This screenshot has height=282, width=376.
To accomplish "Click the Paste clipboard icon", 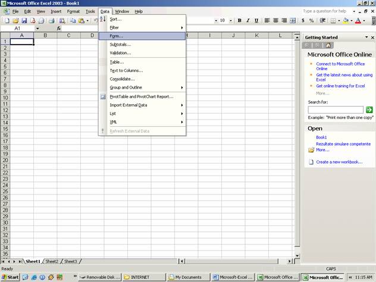I will (82, 21).
